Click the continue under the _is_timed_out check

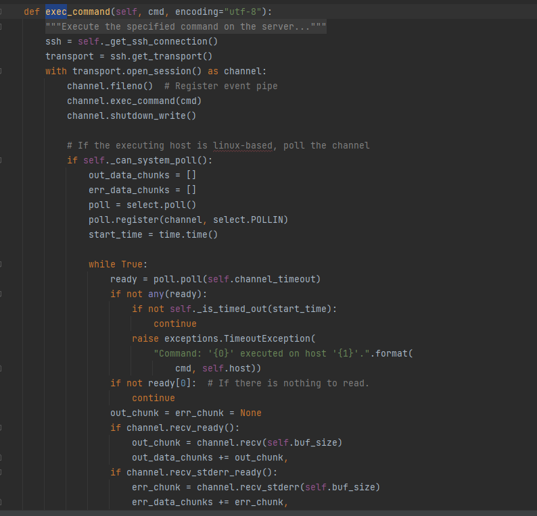pos(175,324)
